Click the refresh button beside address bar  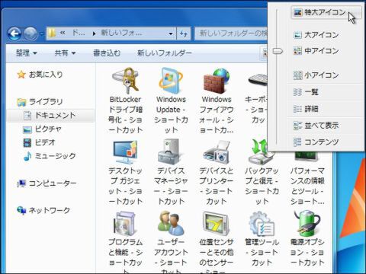[x=184, y=33]
